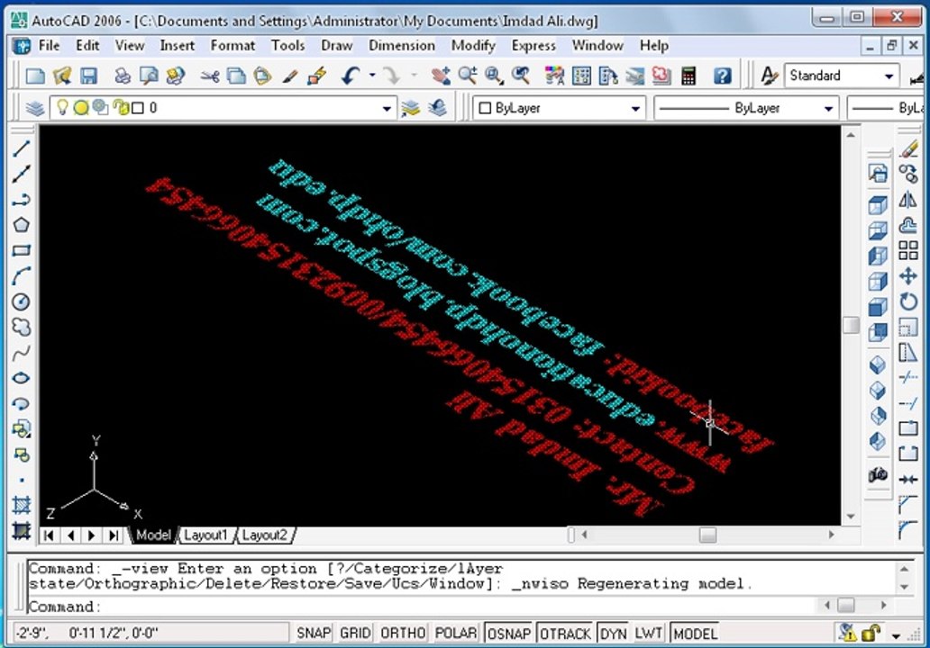This screenshot has width=930, height=648.
Task: Open the Layer Properties Manager icon
Action: click(x=34, y=108)
